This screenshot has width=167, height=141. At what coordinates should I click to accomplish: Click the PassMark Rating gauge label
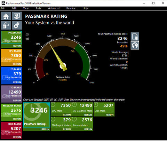pyautogui.click(x=63, y=77)
